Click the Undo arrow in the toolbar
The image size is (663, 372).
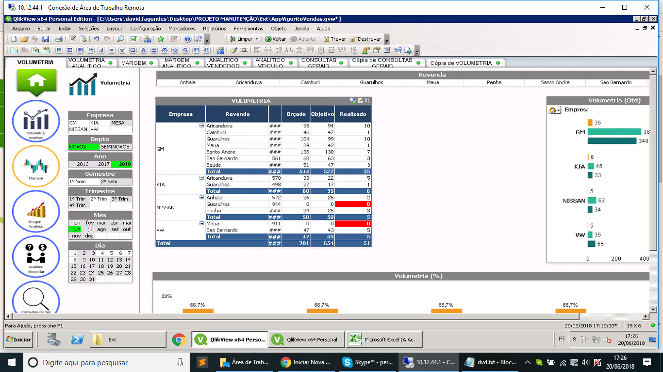pyautogui.click(x=96, y=39)
